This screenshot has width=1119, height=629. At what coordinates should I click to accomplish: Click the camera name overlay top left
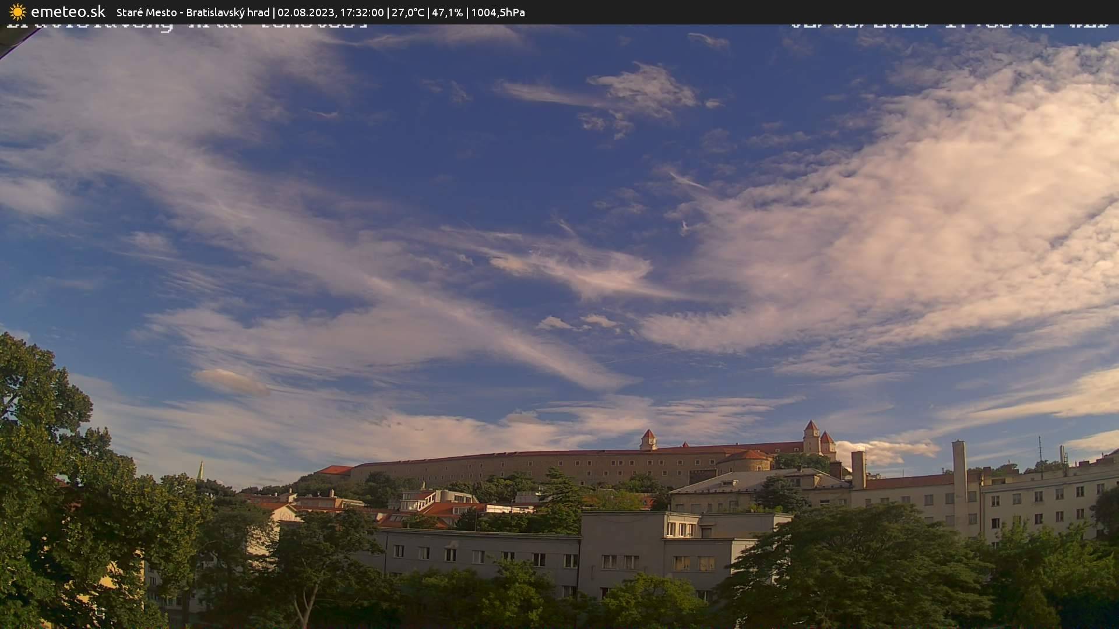(186, 25)
